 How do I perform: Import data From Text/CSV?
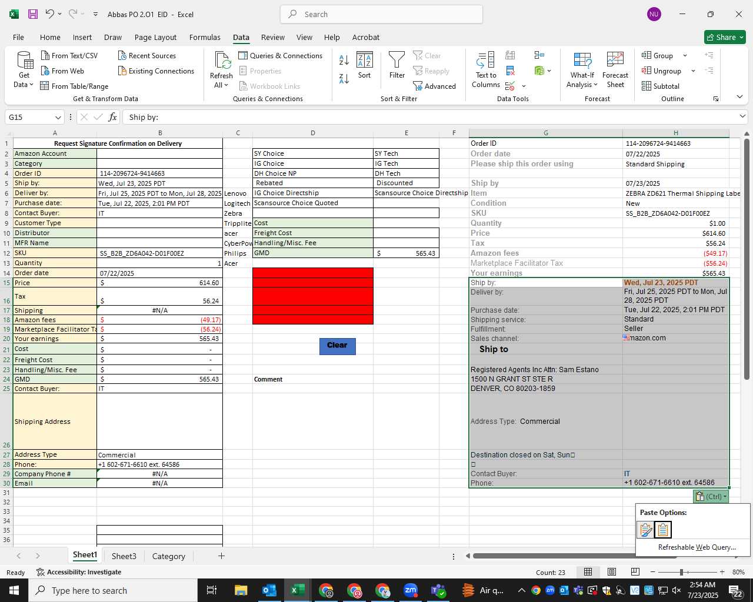pyautogui.click(x=69, y=56)
